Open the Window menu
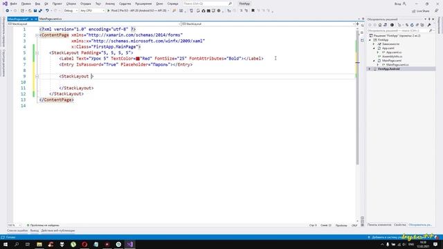 (160, 3)
